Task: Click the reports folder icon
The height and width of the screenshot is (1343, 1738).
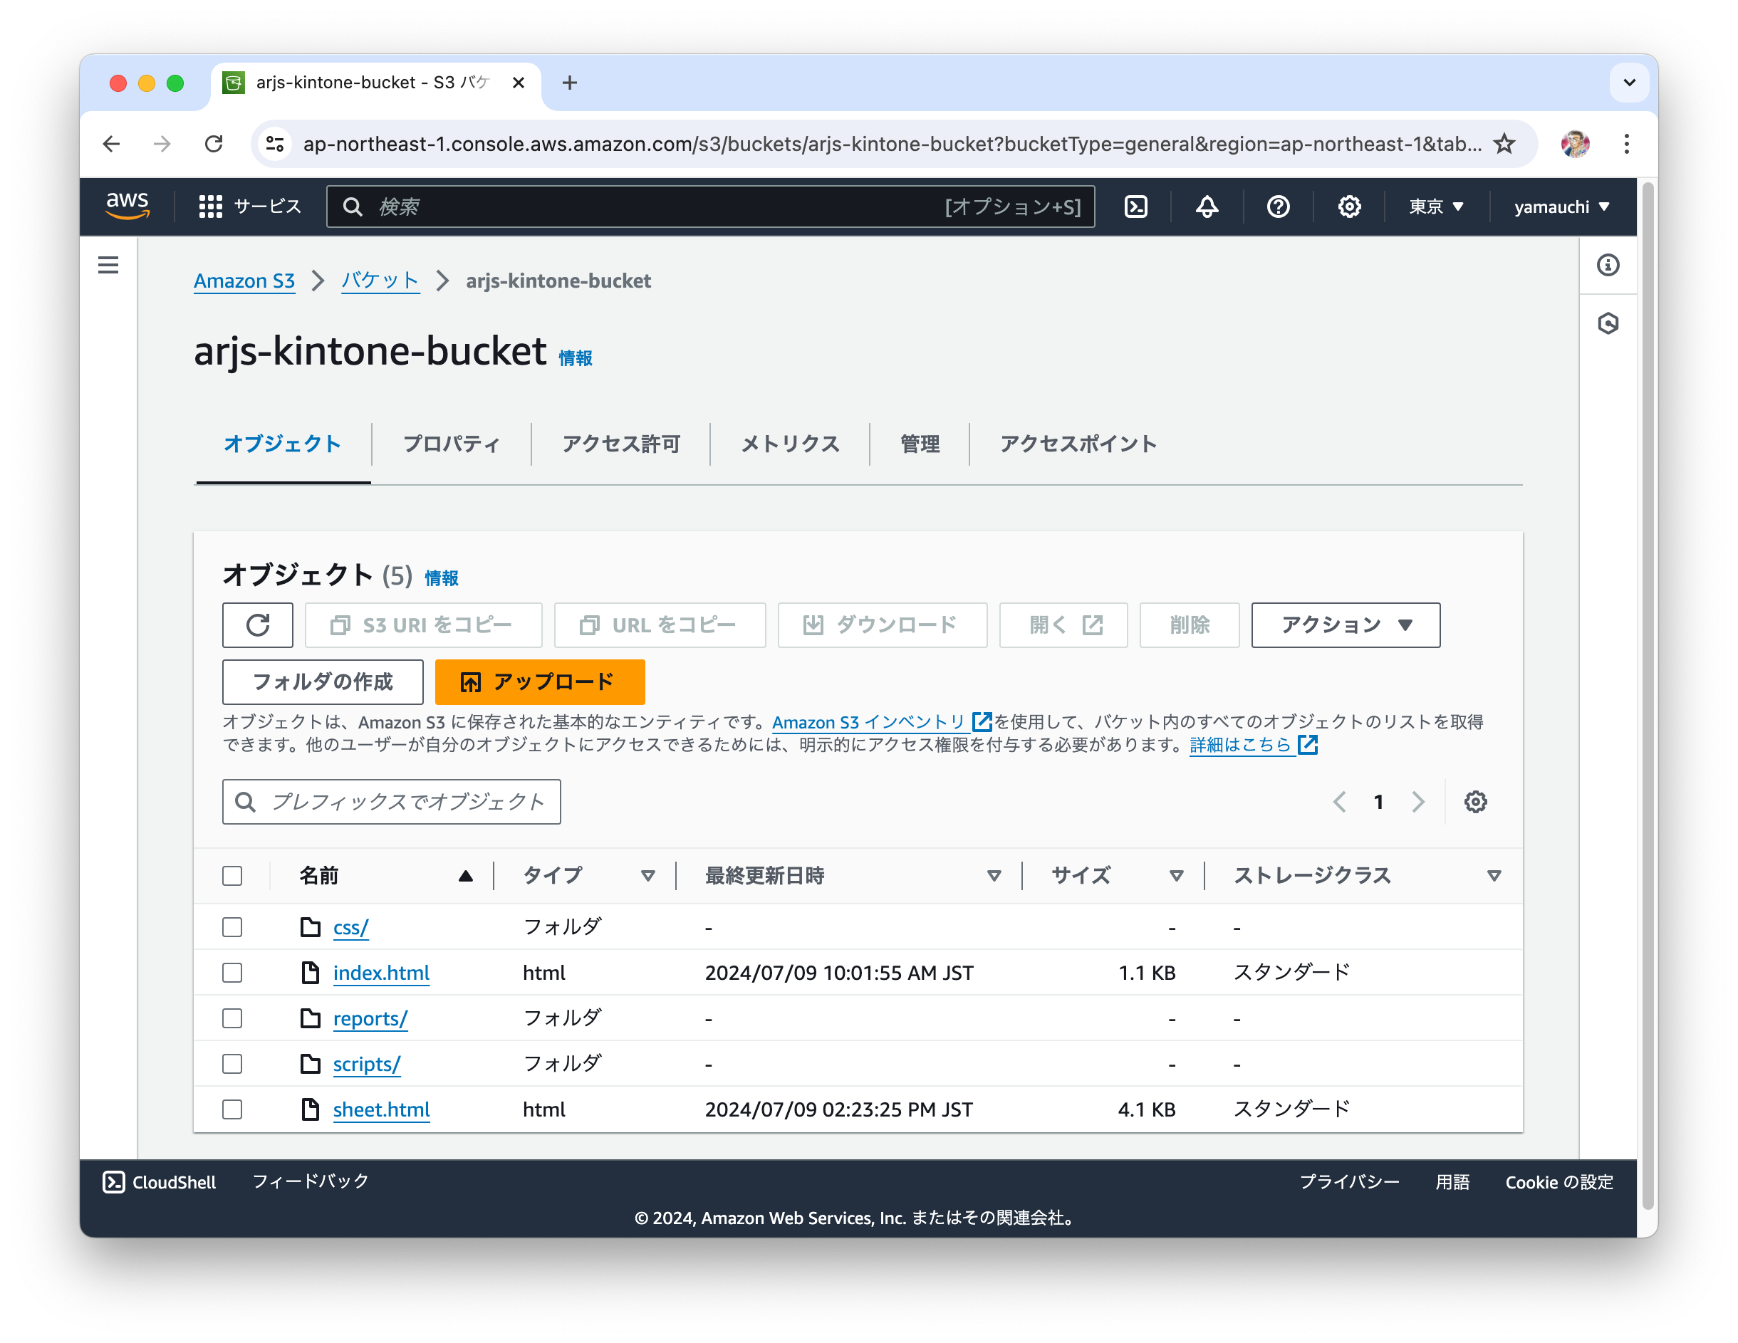Action: point(311,1018)
